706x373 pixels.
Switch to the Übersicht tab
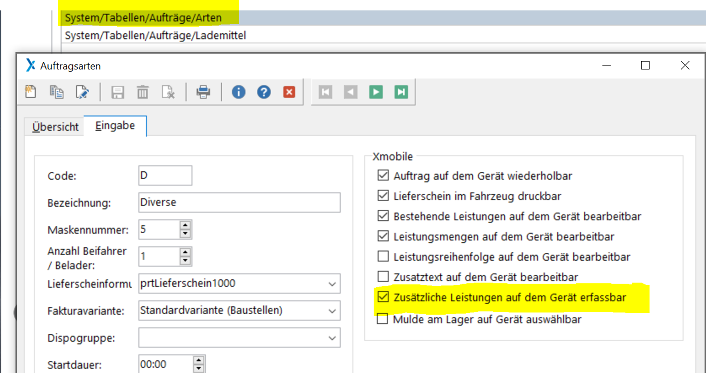[55, 127]
